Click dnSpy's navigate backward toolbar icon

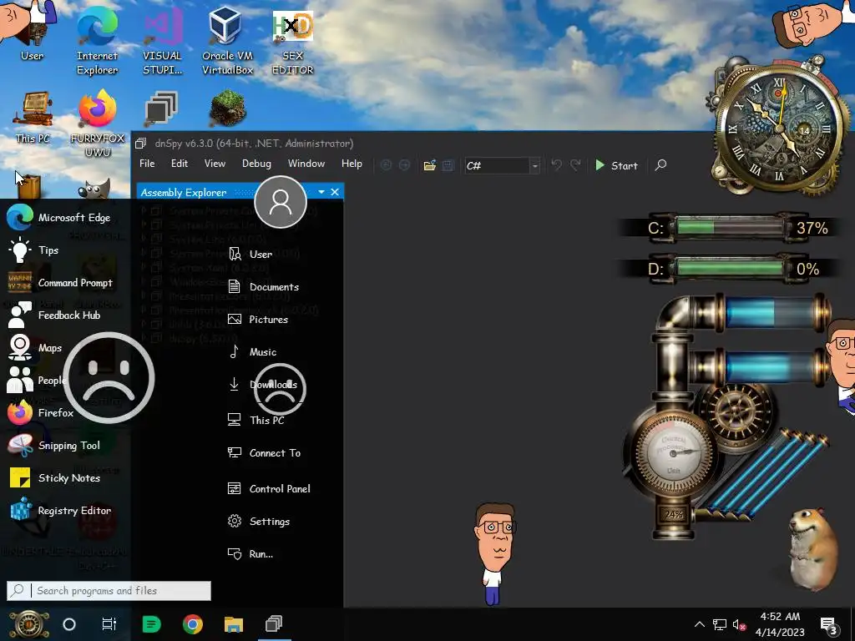coord(386,165)
